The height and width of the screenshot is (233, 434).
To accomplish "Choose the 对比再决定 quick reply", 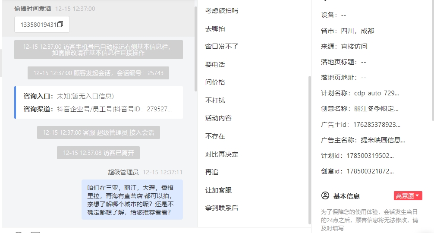I will point(221,154).
